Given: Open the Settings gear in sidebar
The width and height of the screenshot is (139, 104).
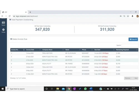Looking at the screenshot, I should pos(3,31).
